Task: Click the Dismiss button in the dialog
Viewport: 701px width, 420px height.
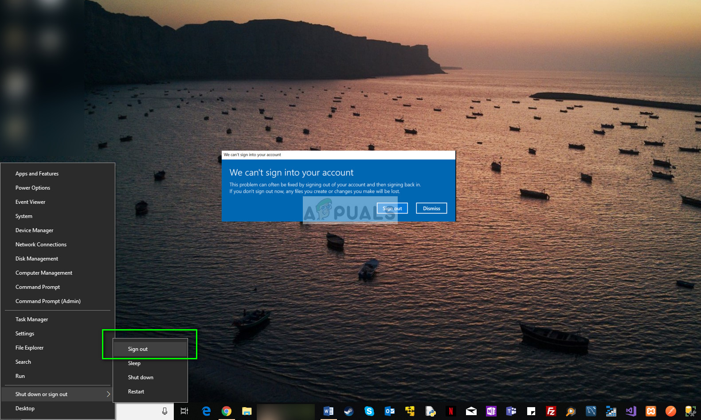Action: pos(431,208)
